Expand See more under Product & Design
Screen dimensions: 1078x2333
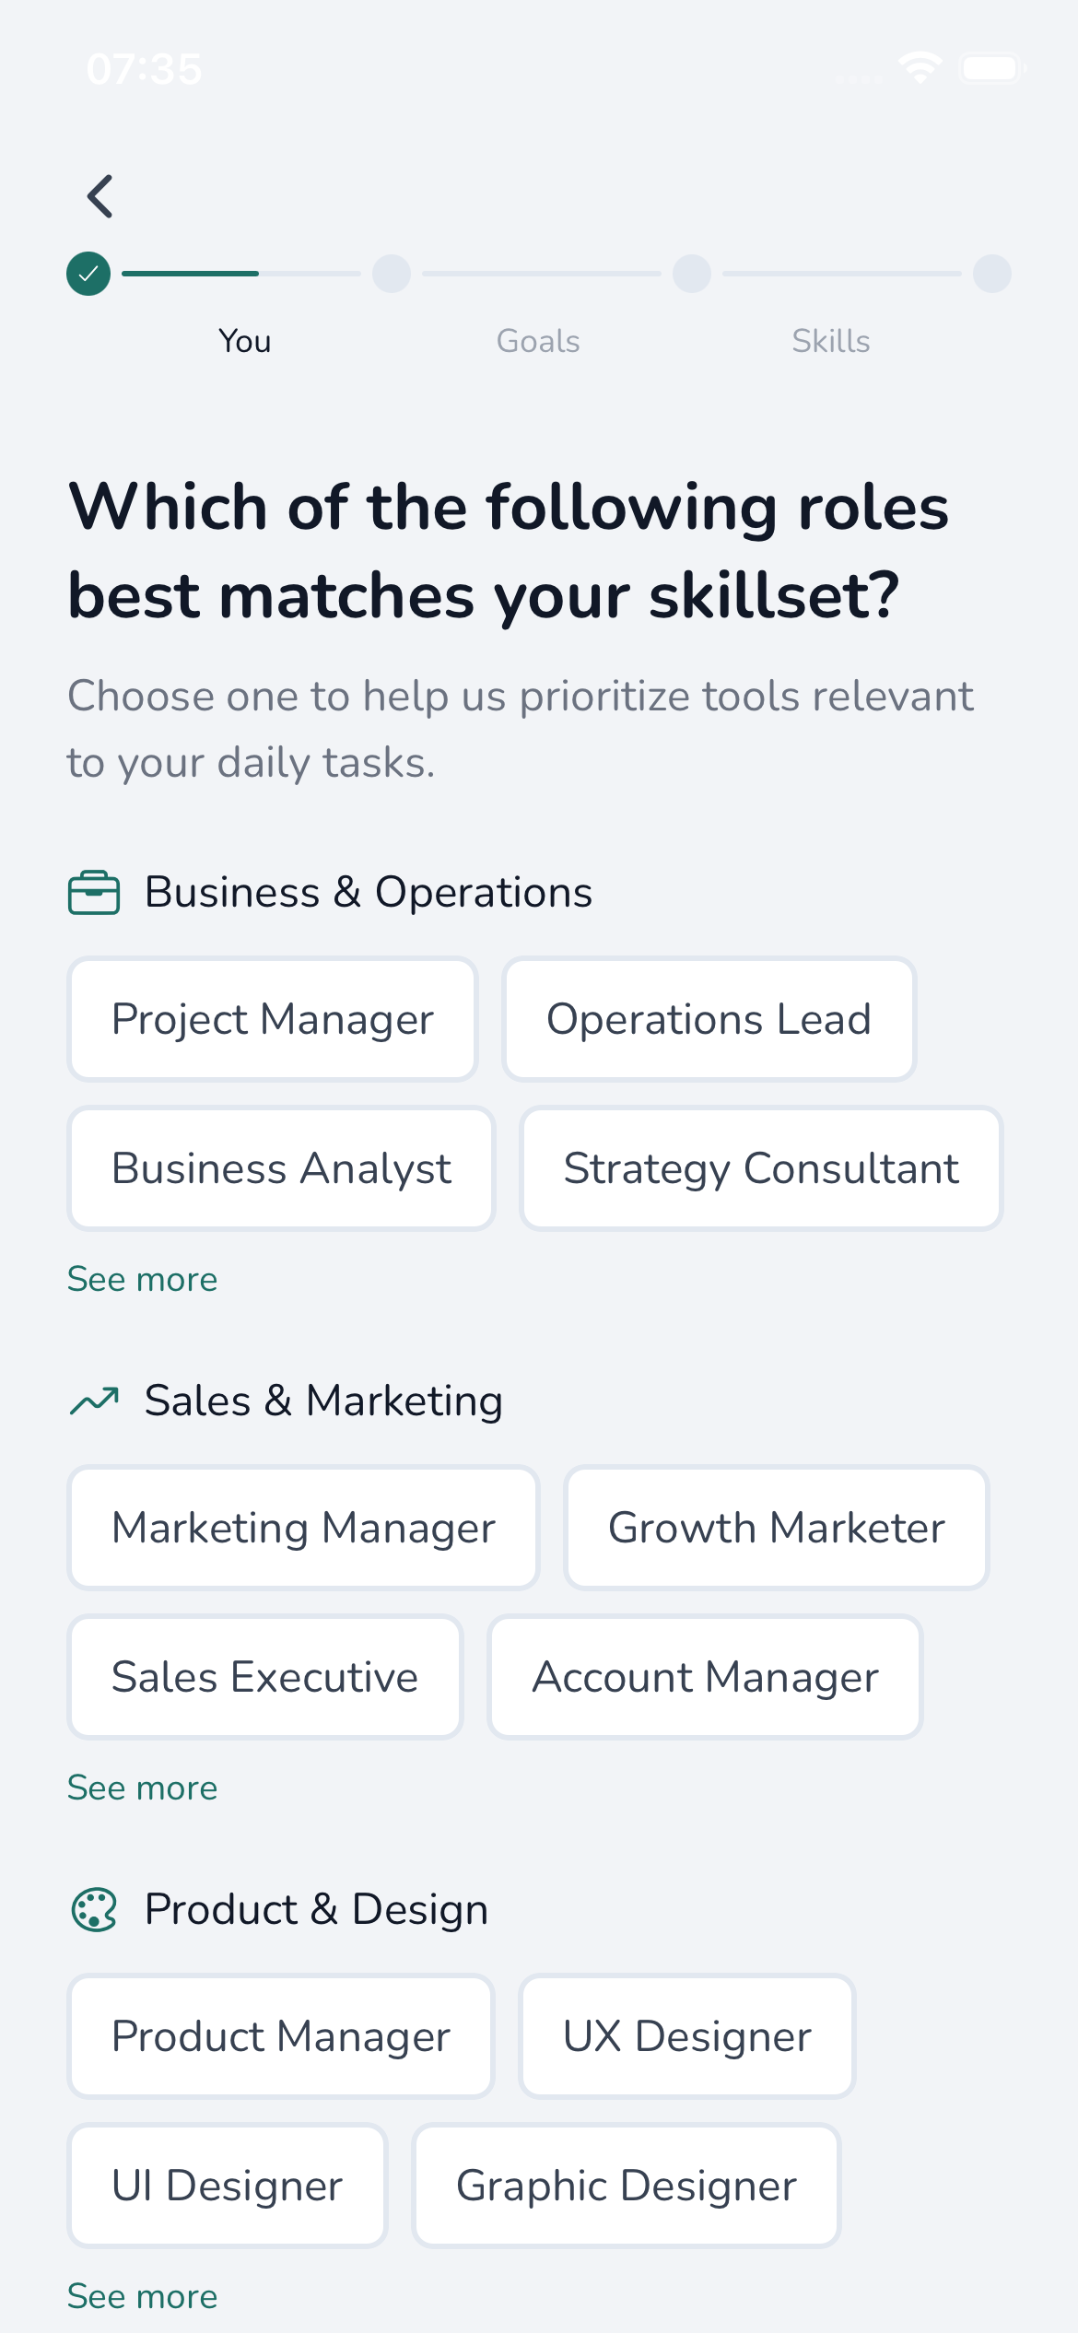pos(142,2295)
